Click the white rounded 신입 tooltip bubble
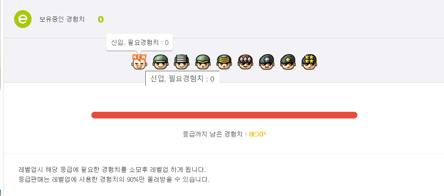Screen dimensions: 444x196 (x=139, y=43)
